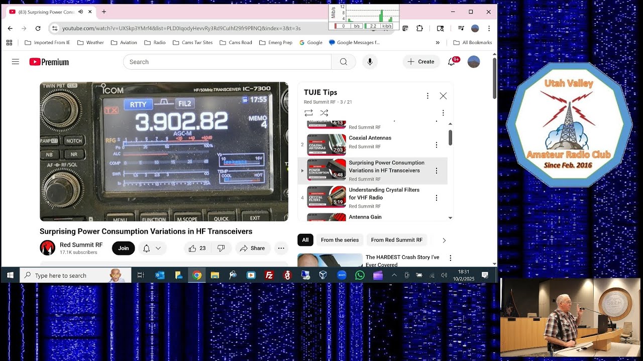Share this video

[253, 248]
